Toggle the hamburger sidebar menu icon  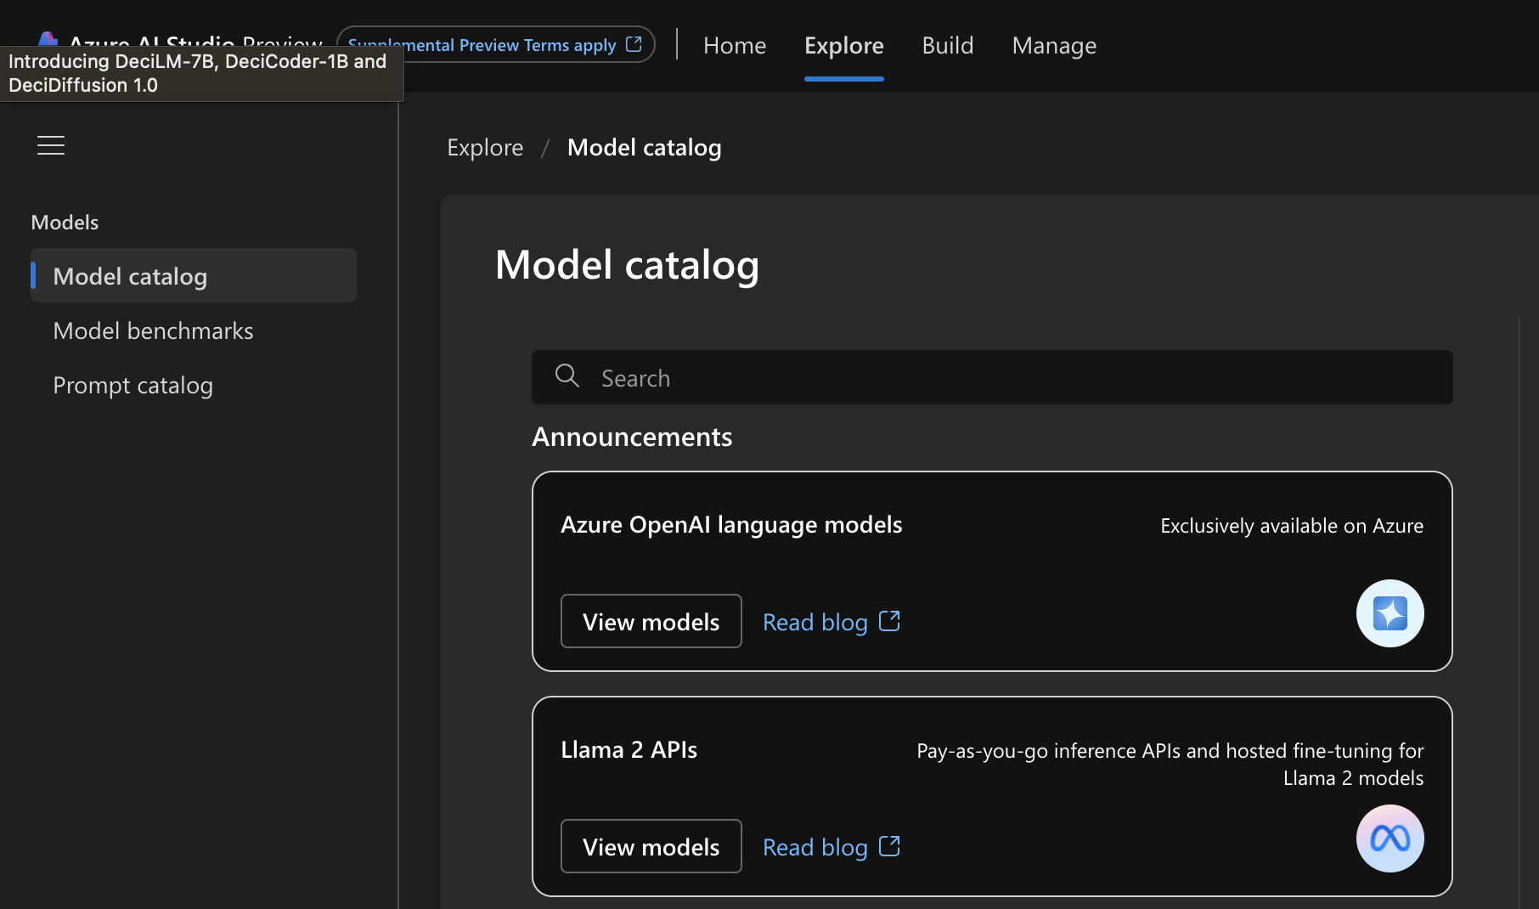(51, 145)
